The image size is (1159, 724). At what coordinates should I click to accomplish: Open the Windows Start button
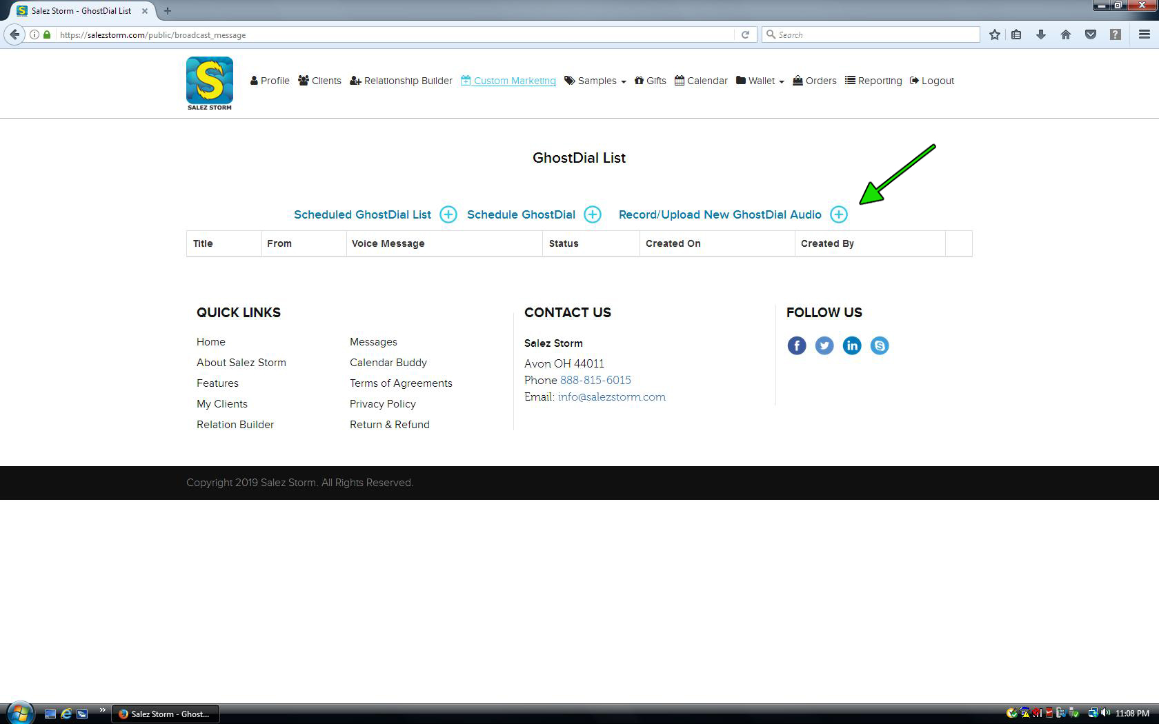click(x=19, y=713)
